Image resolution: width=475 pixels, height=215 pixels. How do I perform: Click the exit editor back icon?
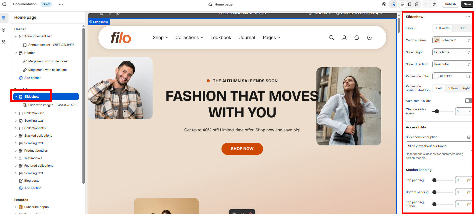(4, 4)
